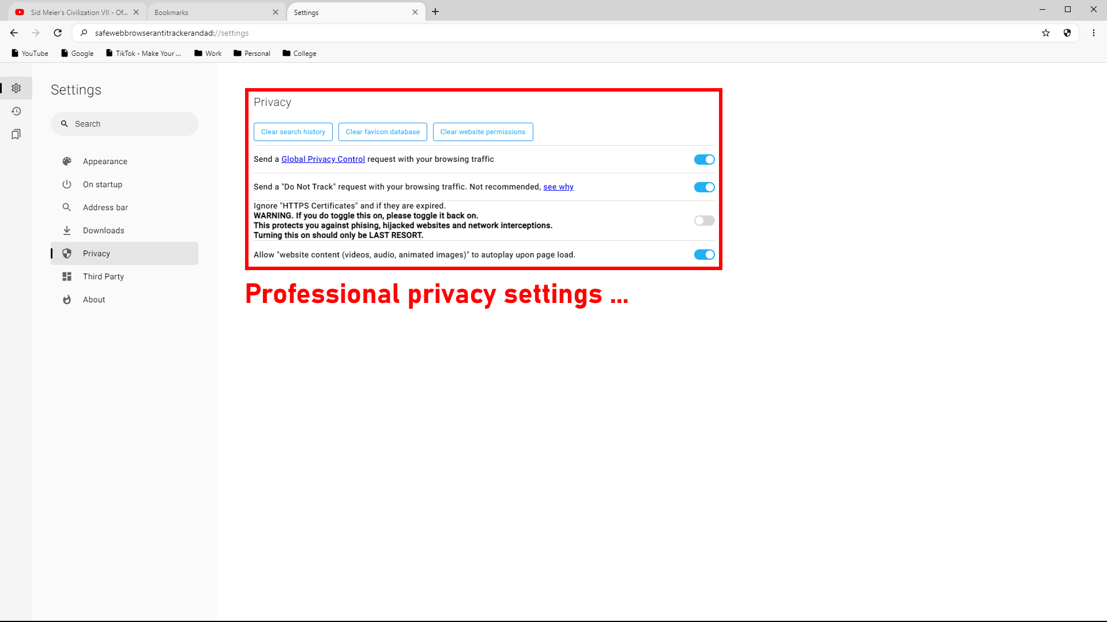1107x622 pixels.
Task: Click the settings Search field
Action: [x=125, y=124]
